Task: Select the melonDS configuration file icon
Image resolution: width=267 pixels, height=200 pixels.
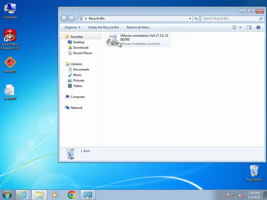Action: (x=10, y=92)
